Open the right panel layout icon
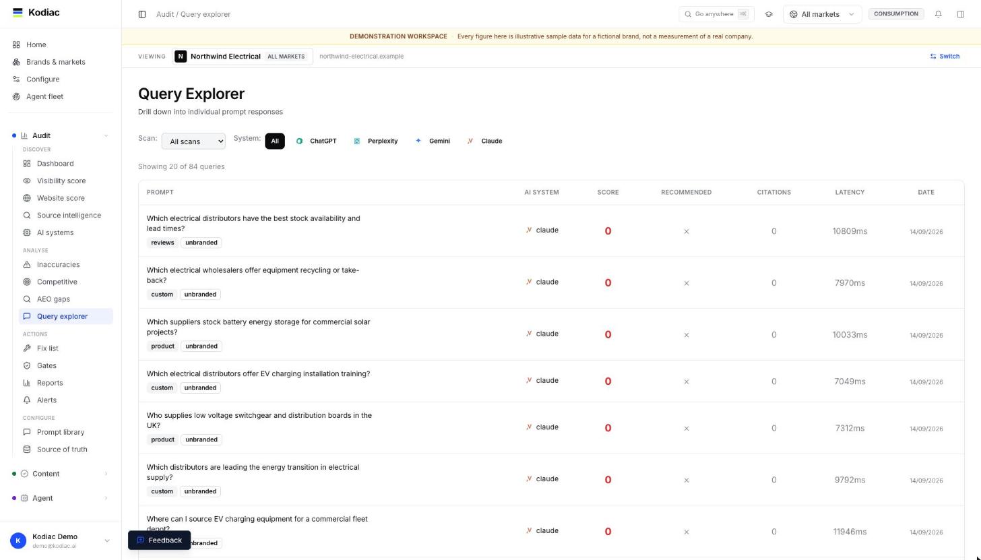 961,14
